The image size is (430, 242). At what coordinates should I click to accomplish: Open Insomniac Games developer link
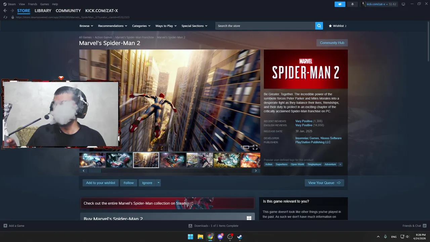point(307,138)
